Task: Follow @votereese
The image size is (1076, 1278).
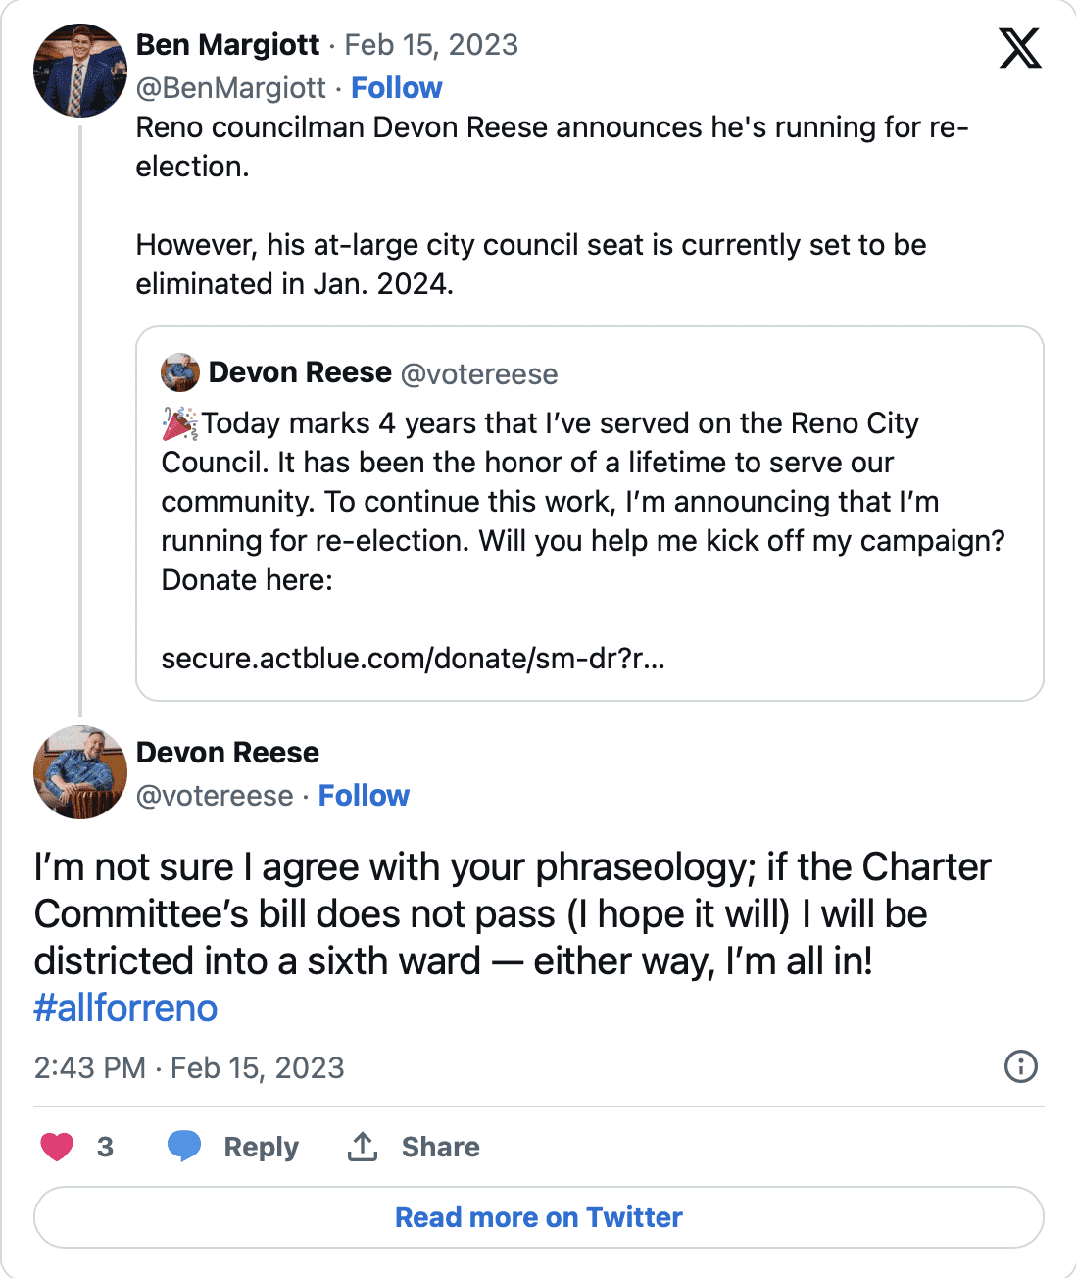Action: click(x=364, y=796)
